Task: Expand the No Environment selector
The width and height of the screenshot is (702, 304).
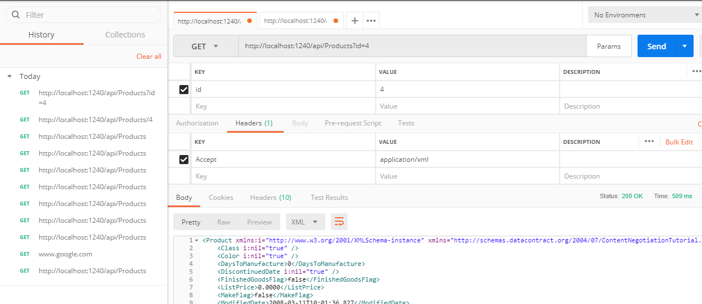Action: coord(643,15)
